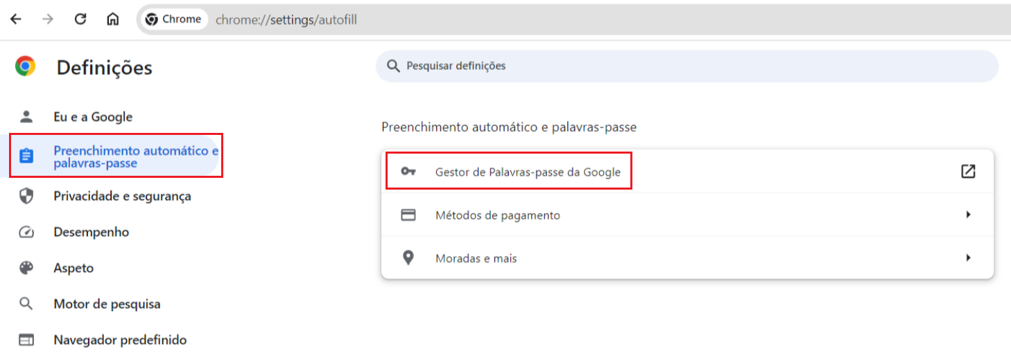Open external link icon for password manager
Viewport: 1011px width, 364px height.
(968, 172)
